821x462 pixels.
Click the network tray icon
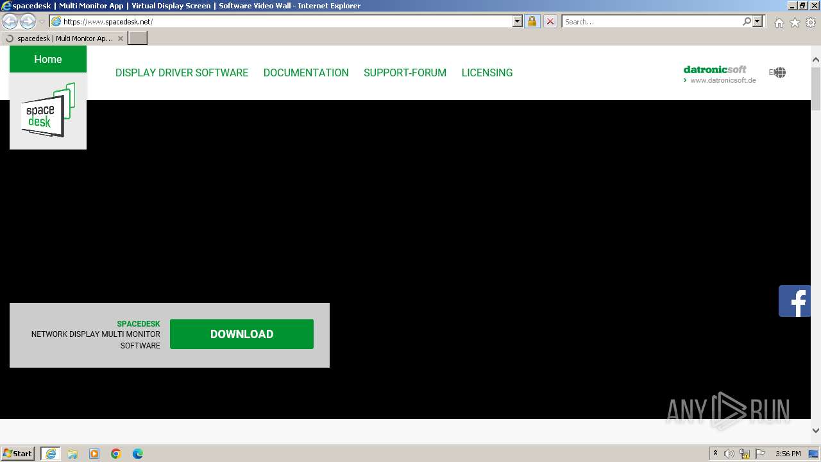(745, 454)
